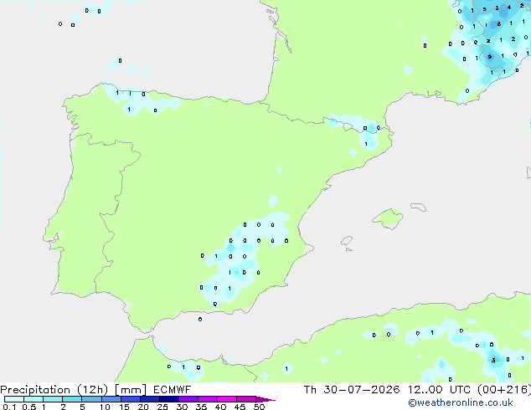Image resolution: width=531 pixels, height=410 pixels.
Task: Click the '12..00 UTC' time label
Action: click(x=439, y=390)
